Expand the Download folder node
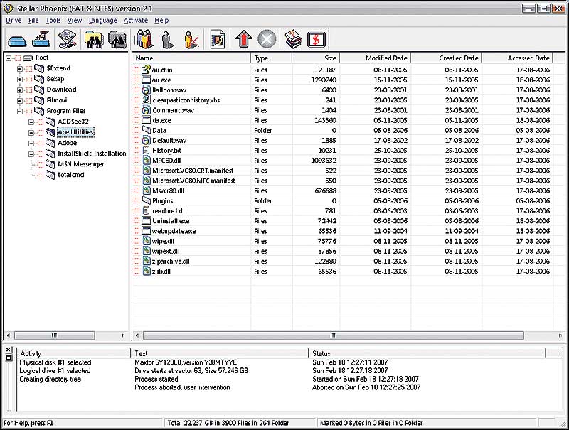569x430 pixels. (20, 90)
